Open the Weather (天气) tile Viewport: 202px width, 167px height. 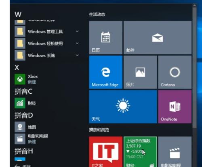tap(123, 107)
